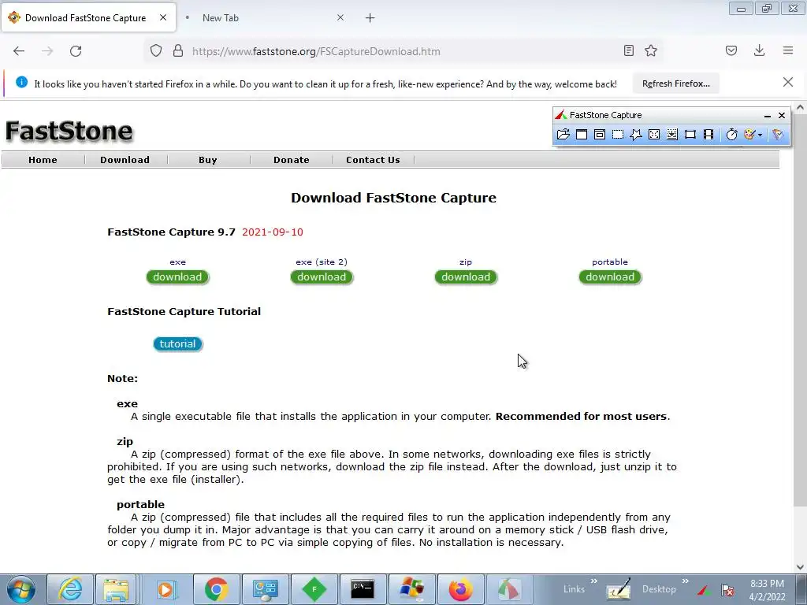Screen dimensions: 807x605
Task: Click the vertical scrollbar thumb
Action: pos(800,309)
